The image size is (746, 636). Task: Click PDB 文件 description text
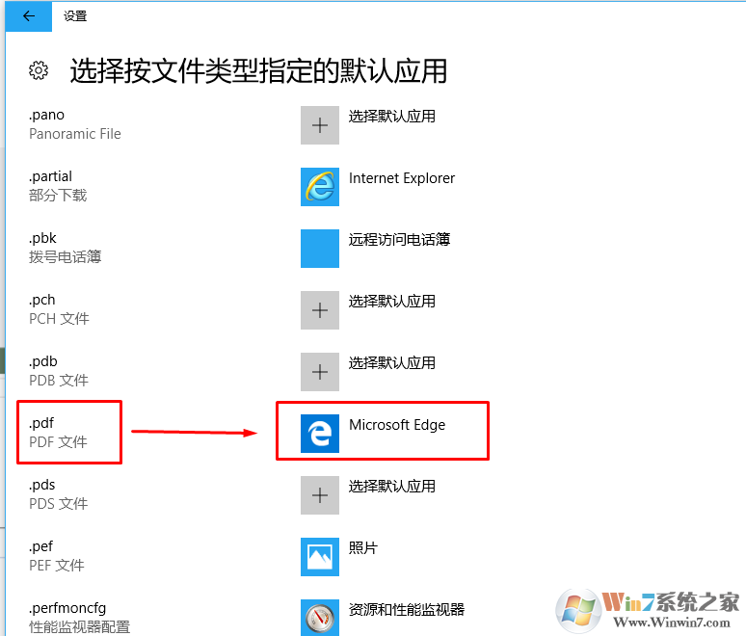click(59, 380)
